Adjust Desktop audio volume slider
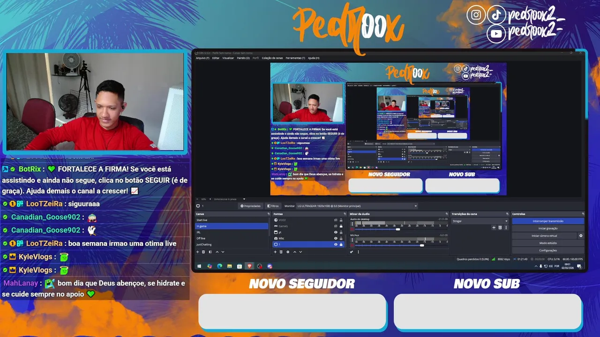 (x=398, y=229)
